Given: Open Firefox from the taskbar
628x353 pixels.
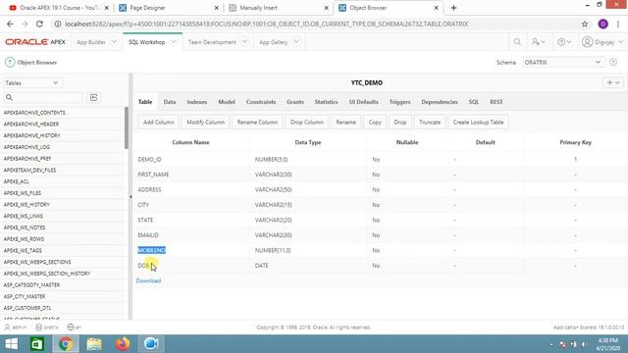Looking at the screenshot, I should (x=123, y=344).
